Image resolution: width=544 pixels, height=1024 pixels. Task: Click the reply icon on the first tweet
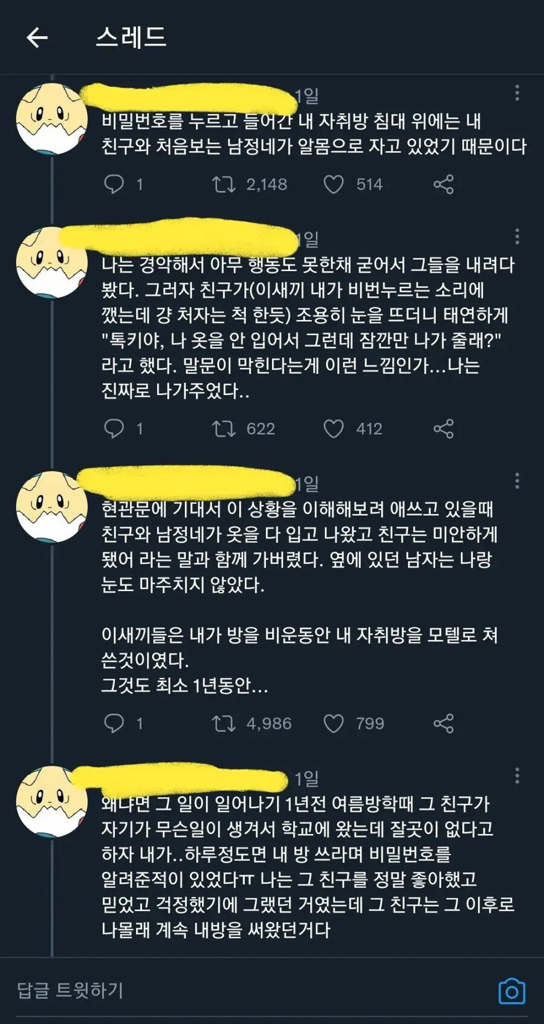[x=116, y=184]
